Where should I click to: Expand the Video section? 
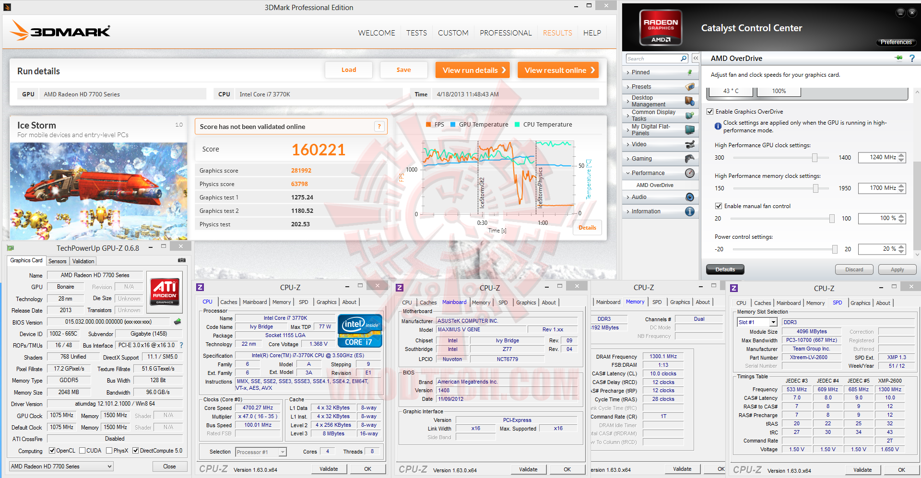628,144
